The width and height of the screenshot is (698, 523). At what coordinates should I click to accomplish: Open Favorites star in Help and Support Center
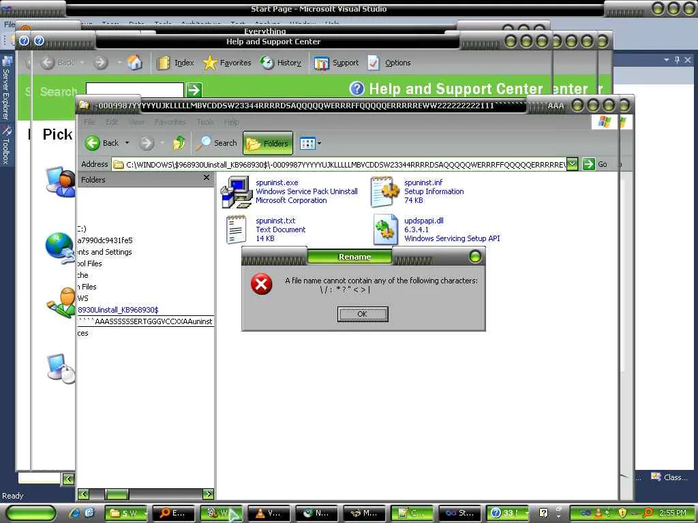(x=226, y=63)
